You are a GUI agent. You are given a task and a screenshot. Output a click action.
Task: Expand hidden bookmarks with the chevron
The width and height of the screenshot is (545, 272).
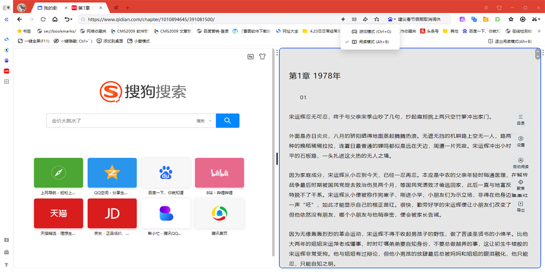point(539,31)
